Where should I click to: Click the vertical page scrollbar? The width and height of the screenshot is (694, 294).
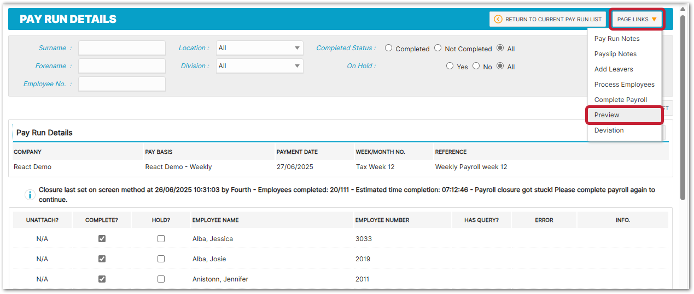(683, 109)
